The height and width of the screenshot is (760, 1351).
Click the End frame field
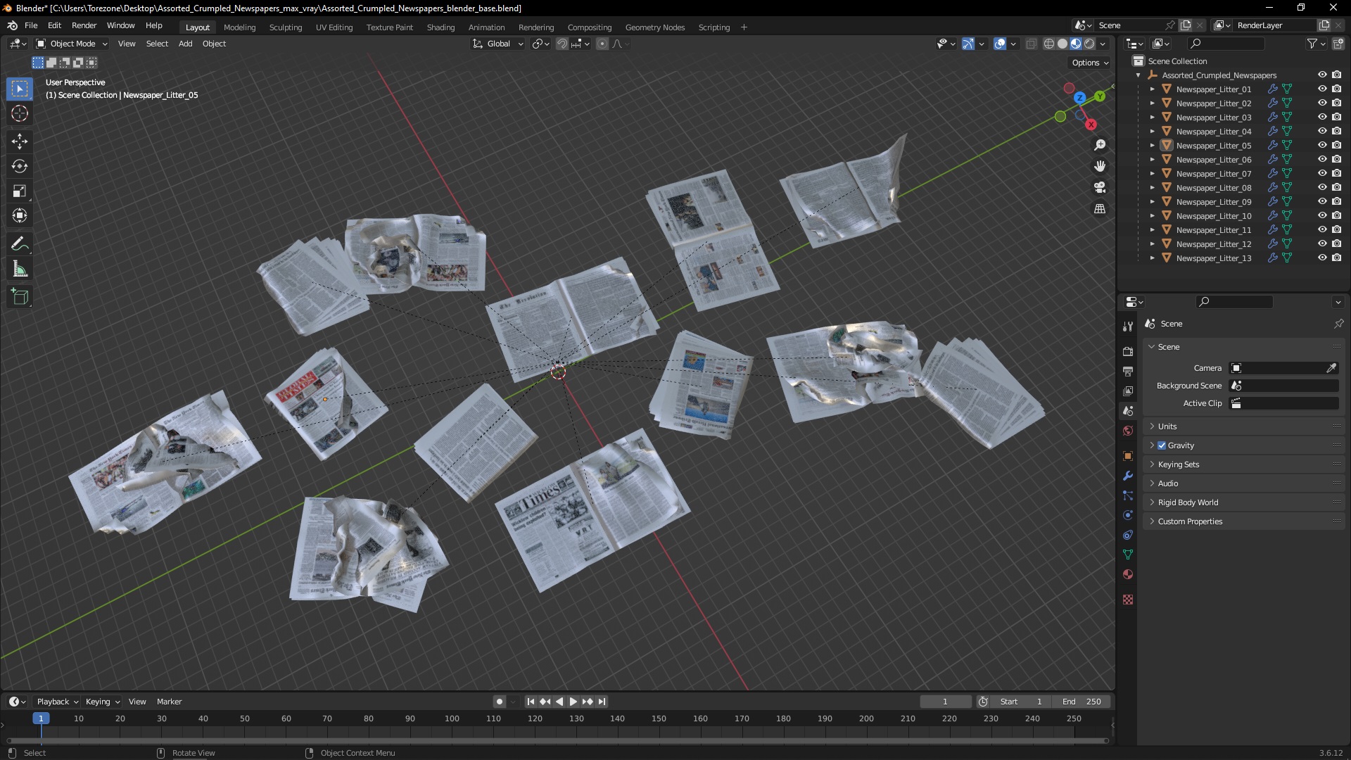[1082, 702]
